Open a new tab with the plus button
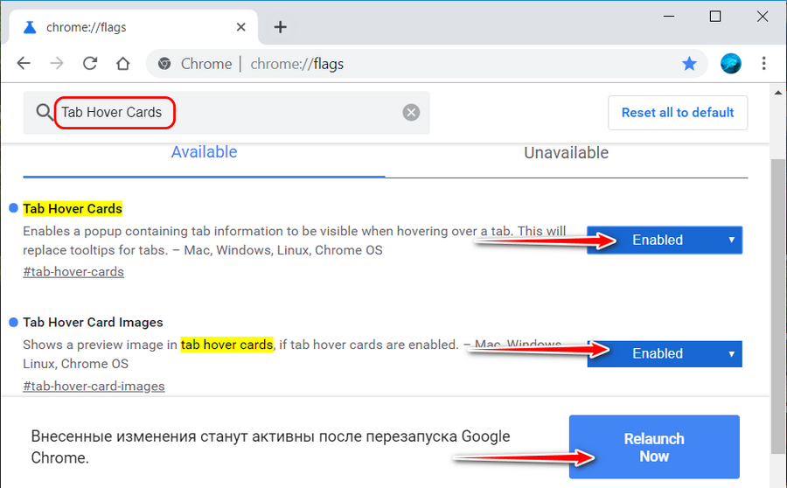 pyautogui.click(x=280, y=27)
